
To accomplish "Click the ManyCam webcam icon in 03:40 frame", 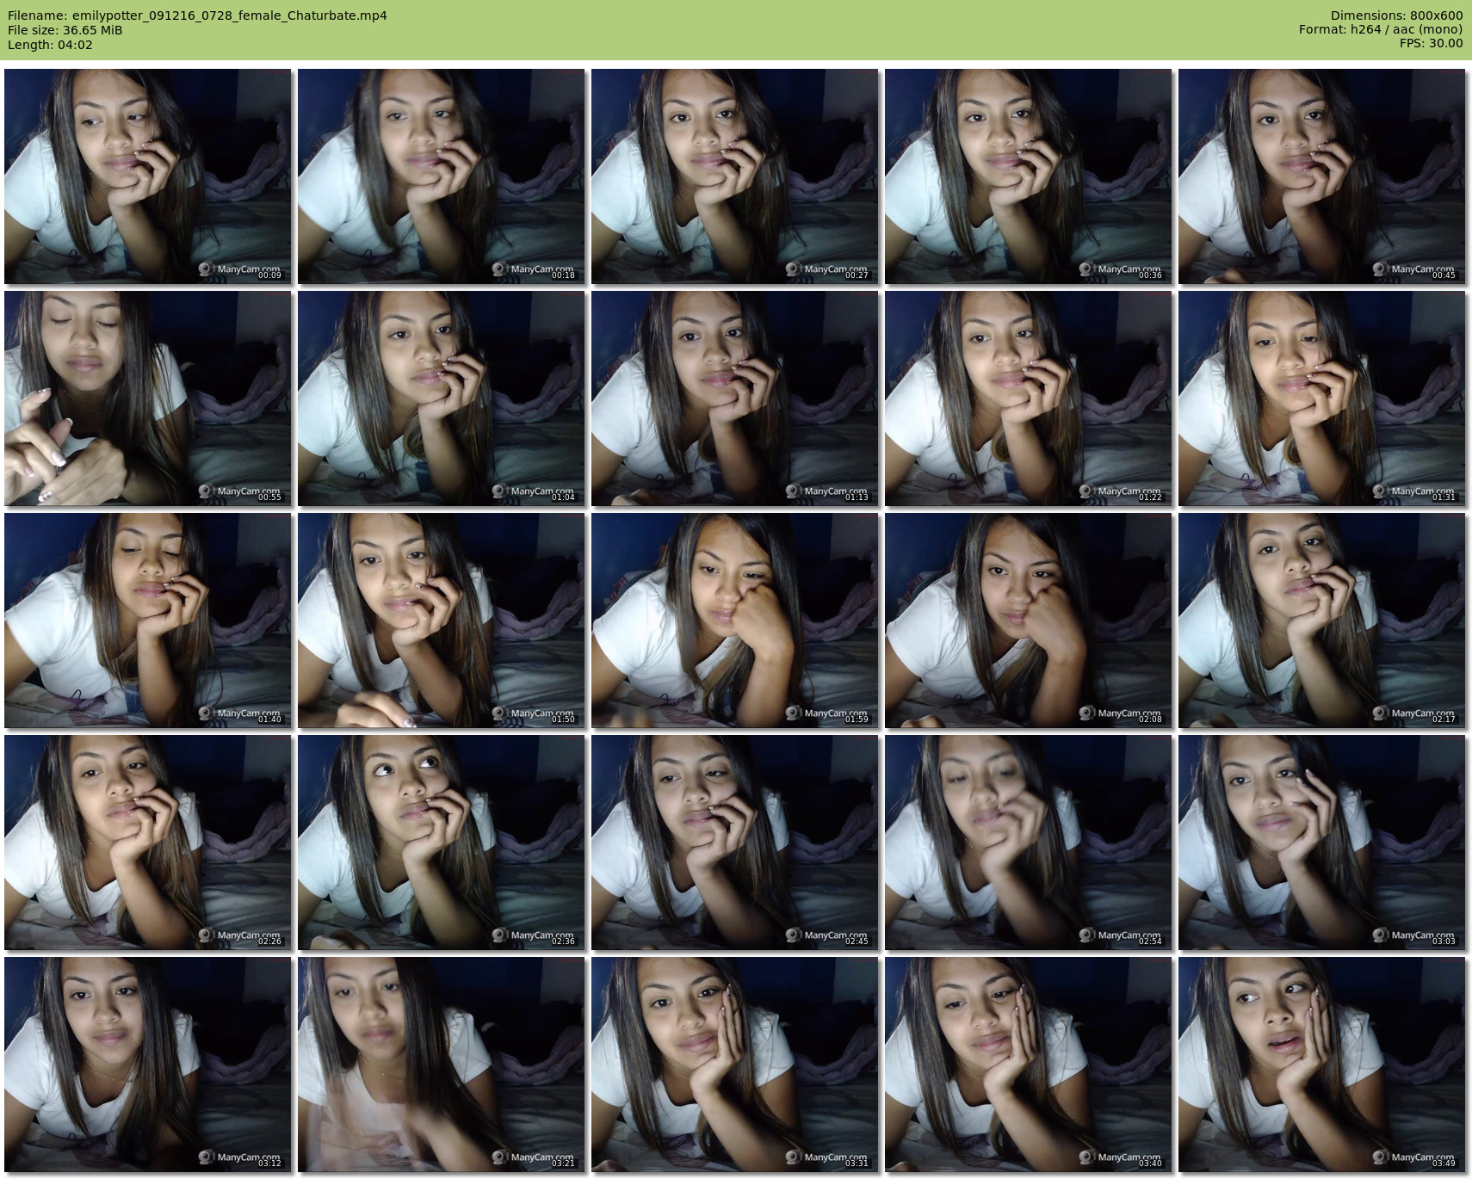I will point(1085,1157).
